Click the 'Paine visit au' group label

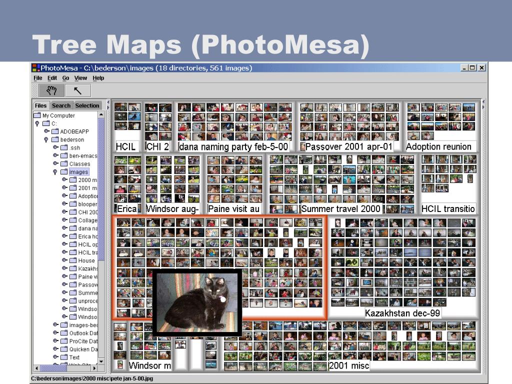point(233,208)
